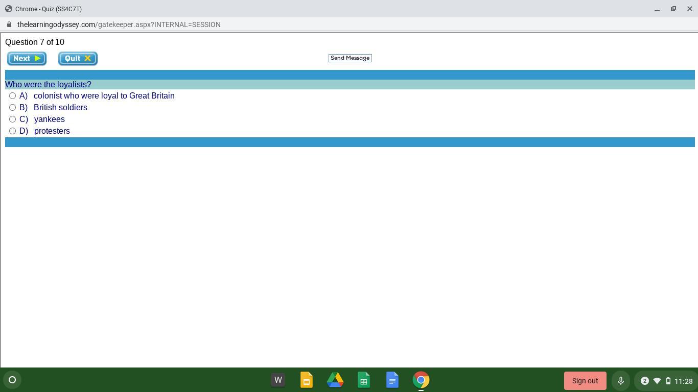Click the text 'colonist who were loyal to Great Britain'
This screenshot has width=698, height=392.
(x=104, y=95)
